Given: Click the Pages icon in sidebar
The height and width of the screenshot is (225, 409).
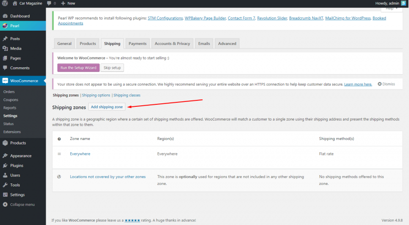Looking at the screenshot, I should pos(5,58).
